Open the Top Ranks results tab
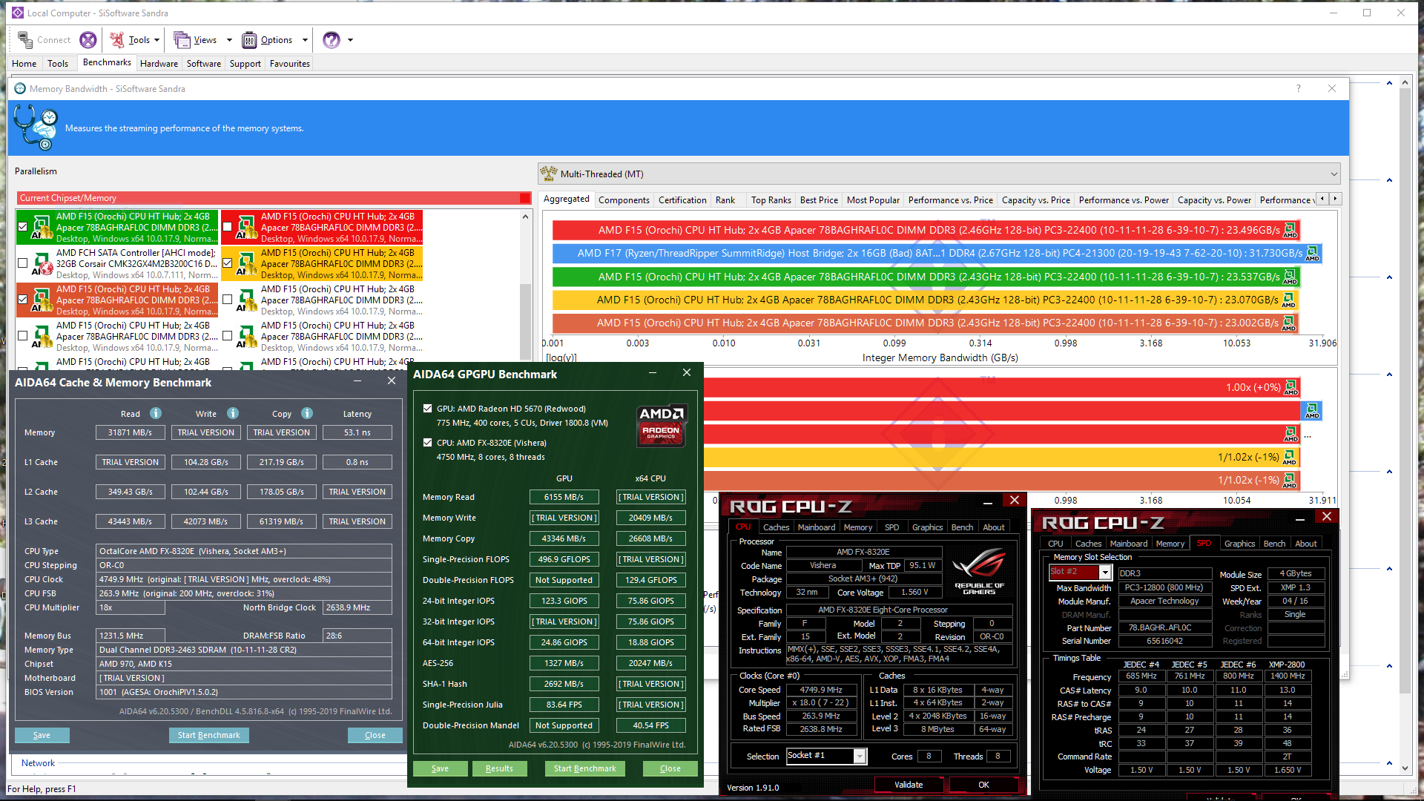 (771, 200)
